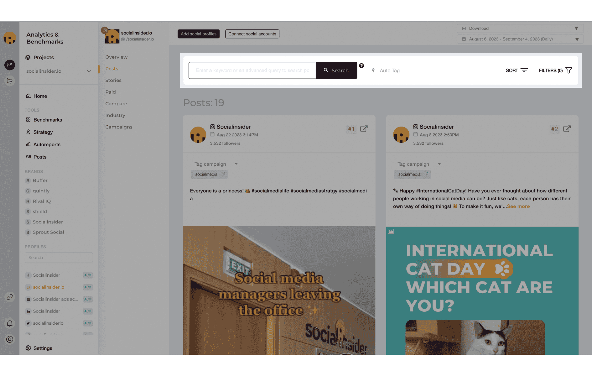
Task: Click the post #1 Socialinsider avatar
Action: (x=198, y=135)
